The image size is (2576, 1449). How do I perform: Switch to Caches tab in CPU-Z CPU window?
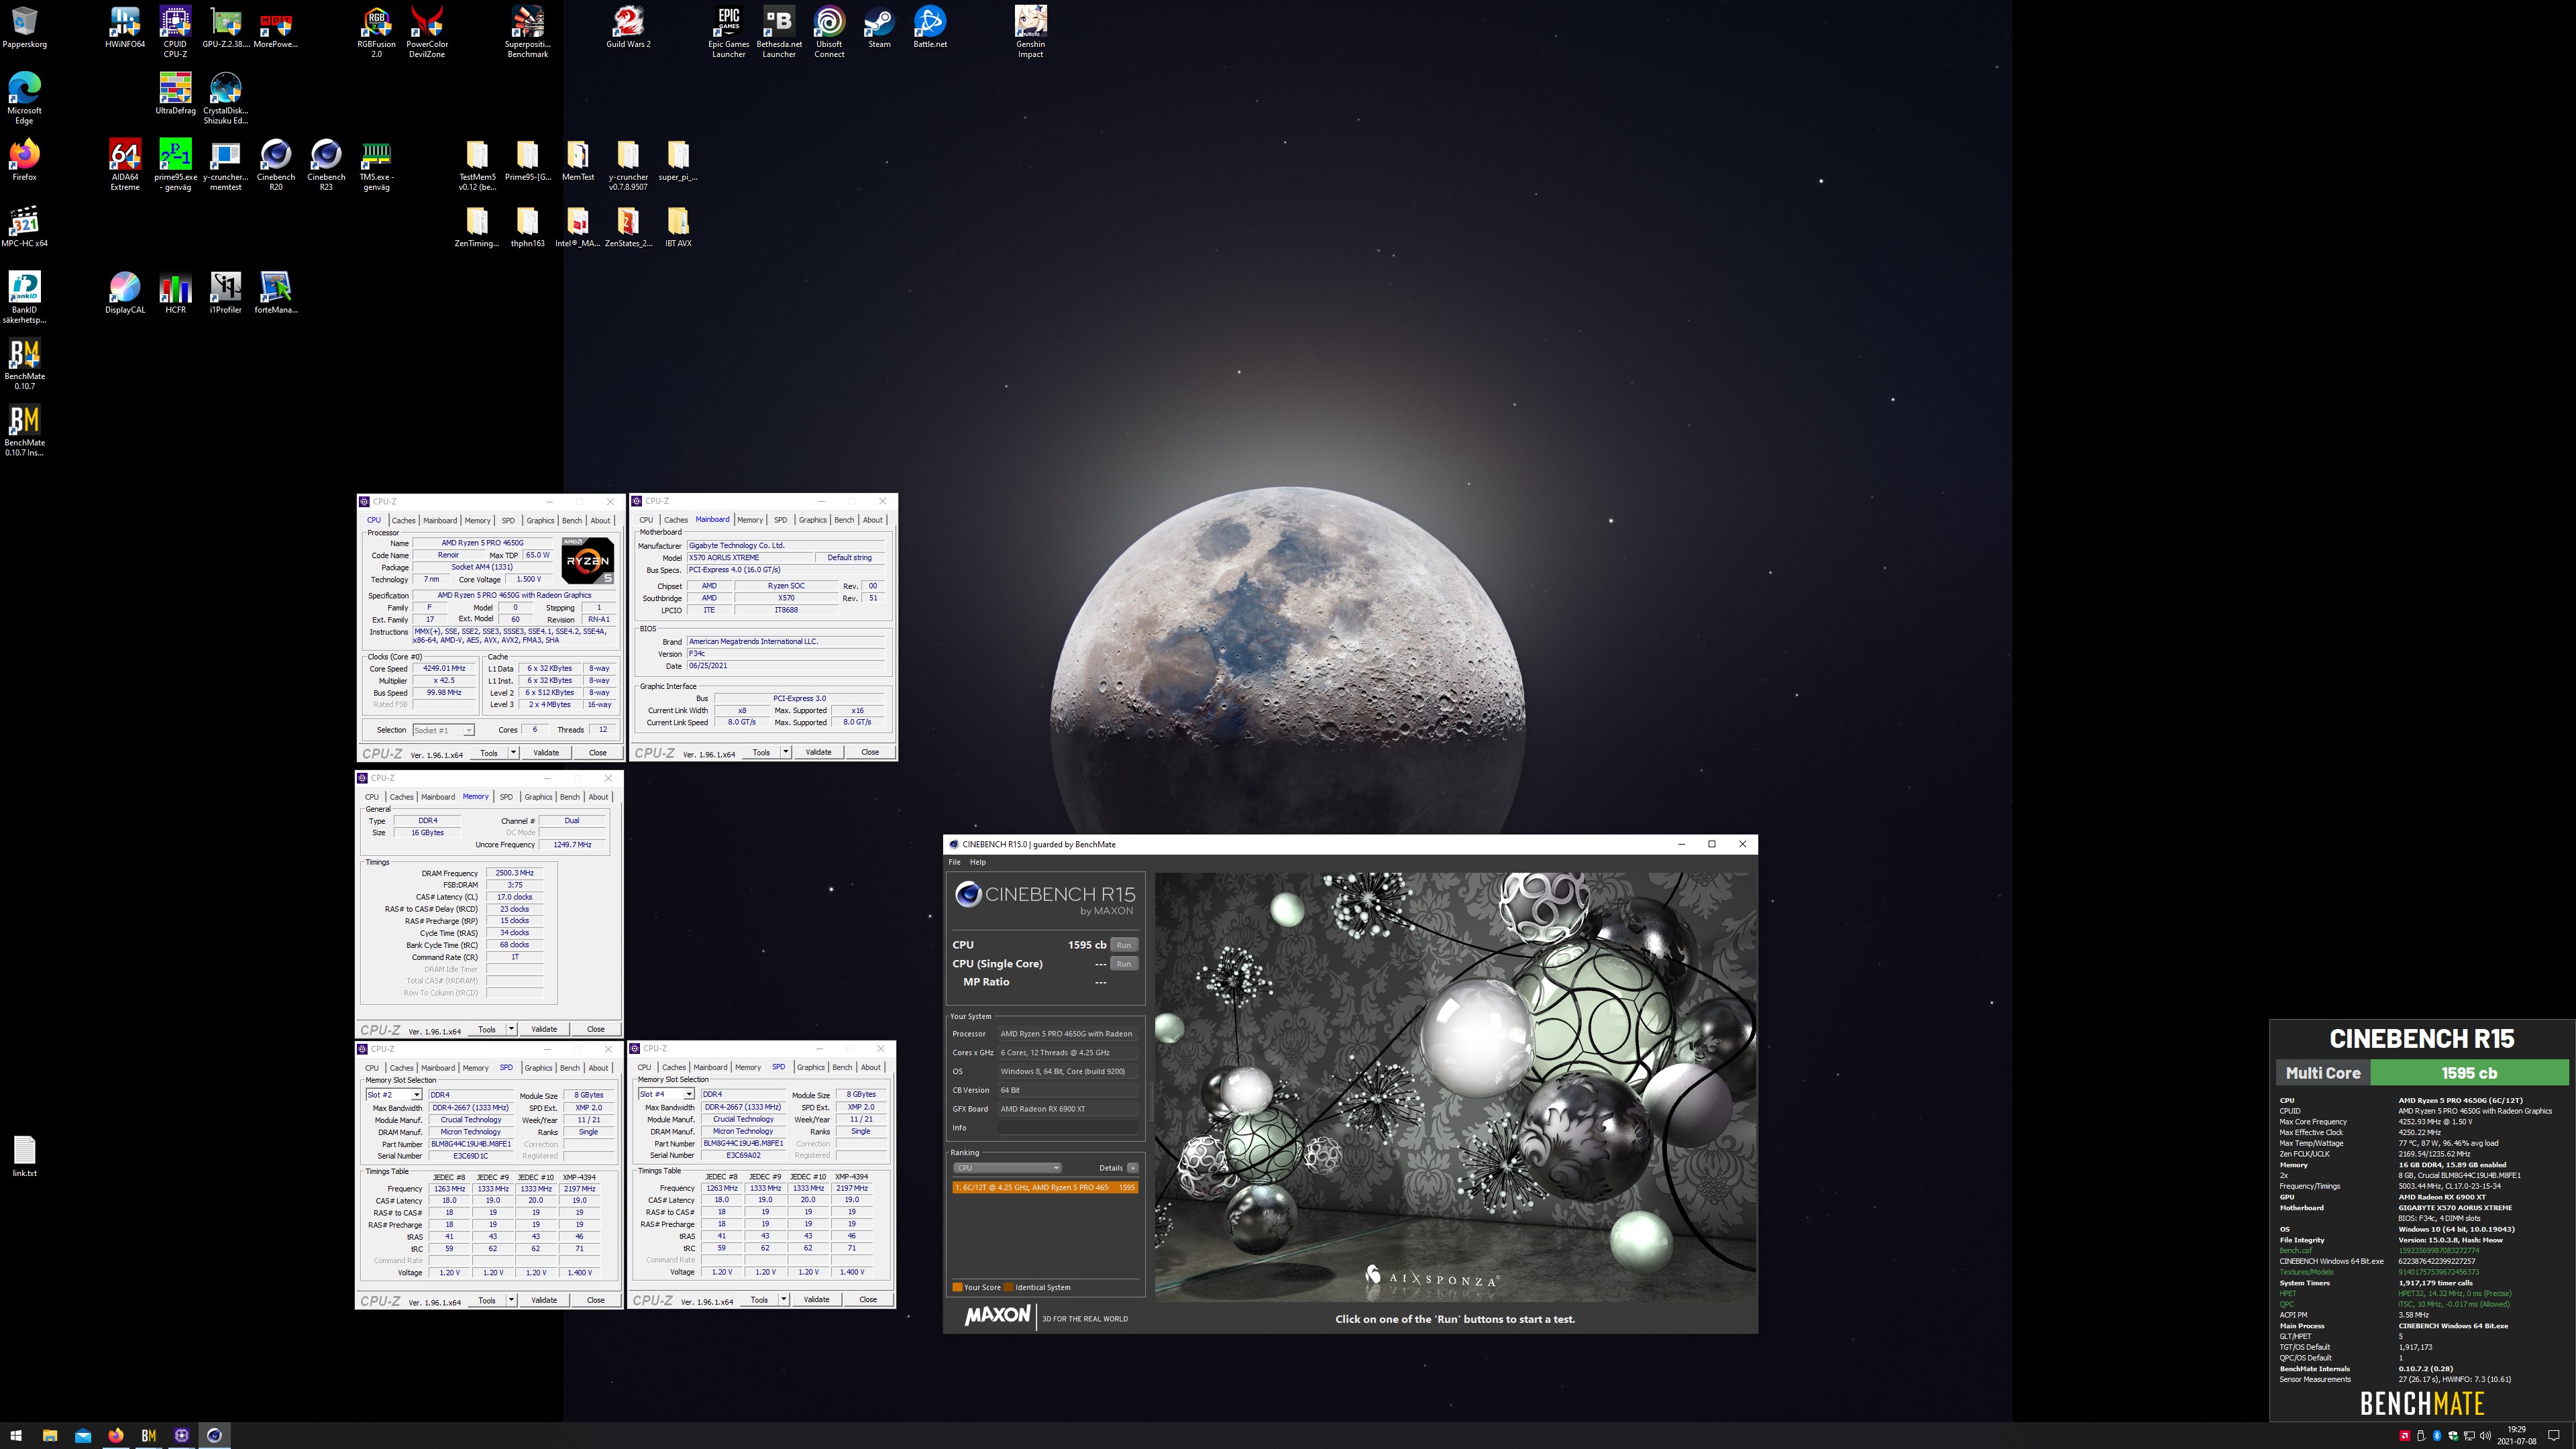click(x=403, y=520)
